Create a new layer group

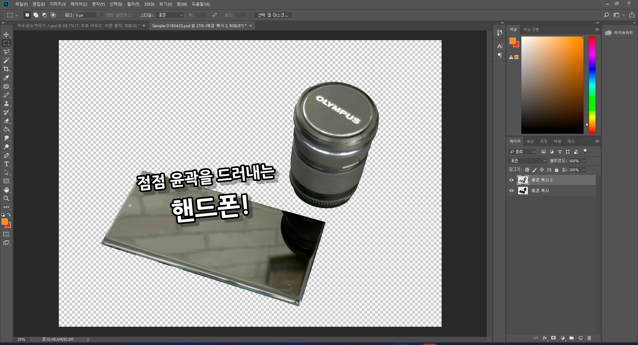572,338
